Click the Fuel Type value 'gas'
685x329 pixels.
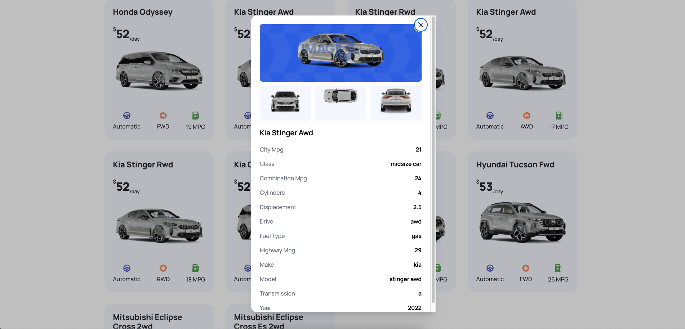coord(417,236)
